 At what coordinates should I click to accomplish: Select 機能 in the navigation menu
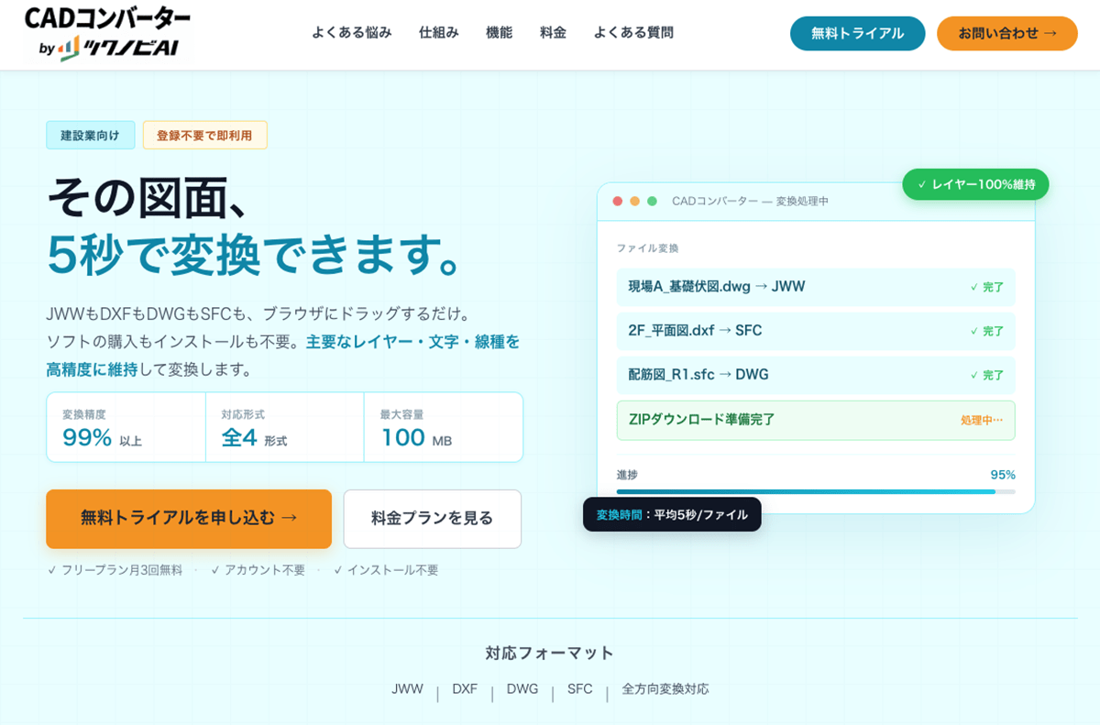pos(498,31)
